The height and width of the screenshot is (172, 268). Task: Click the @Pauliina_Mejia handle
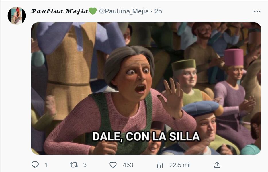tap(124, 11)
